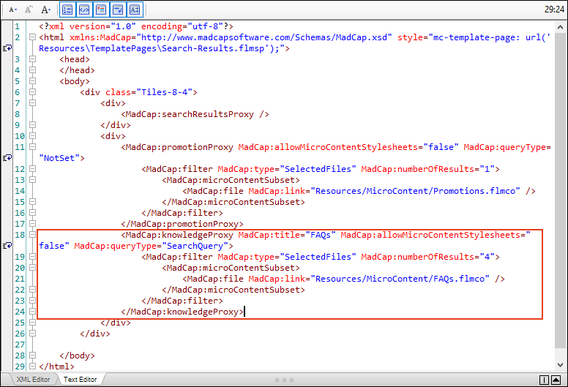Click the expand arrow icon at bottom right
Screen dimensions: 568x387
pyautogui.click(x=556, y=380)
